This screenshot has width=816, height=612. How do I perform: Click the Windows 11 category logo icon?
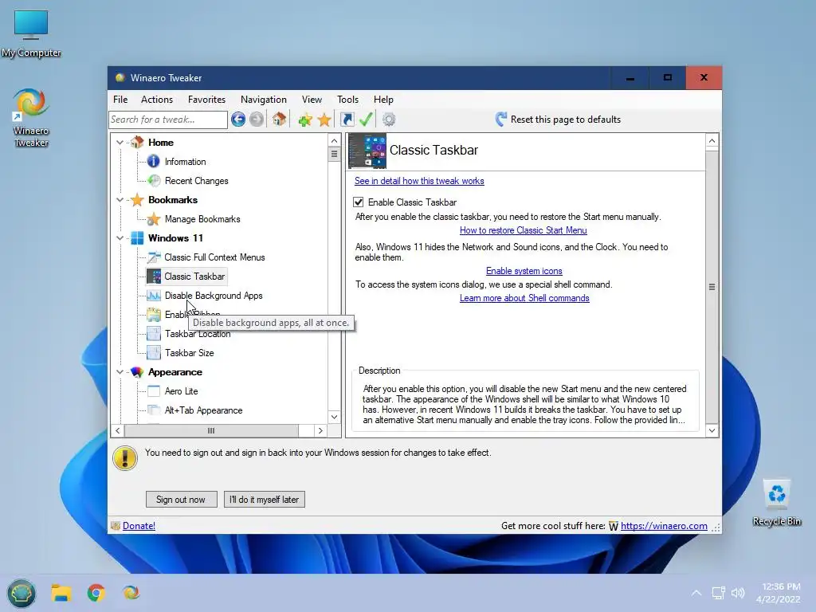pyautogui.click(x=137, y=237)
